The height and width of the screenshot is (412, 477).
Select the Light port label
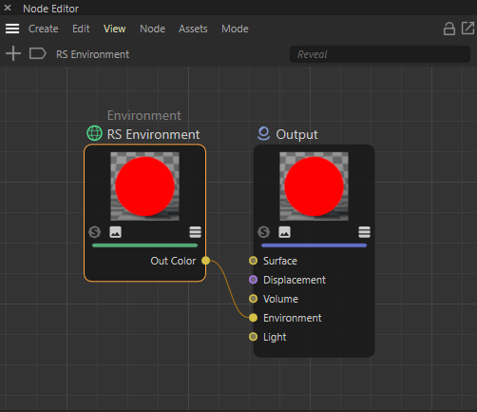275,337
